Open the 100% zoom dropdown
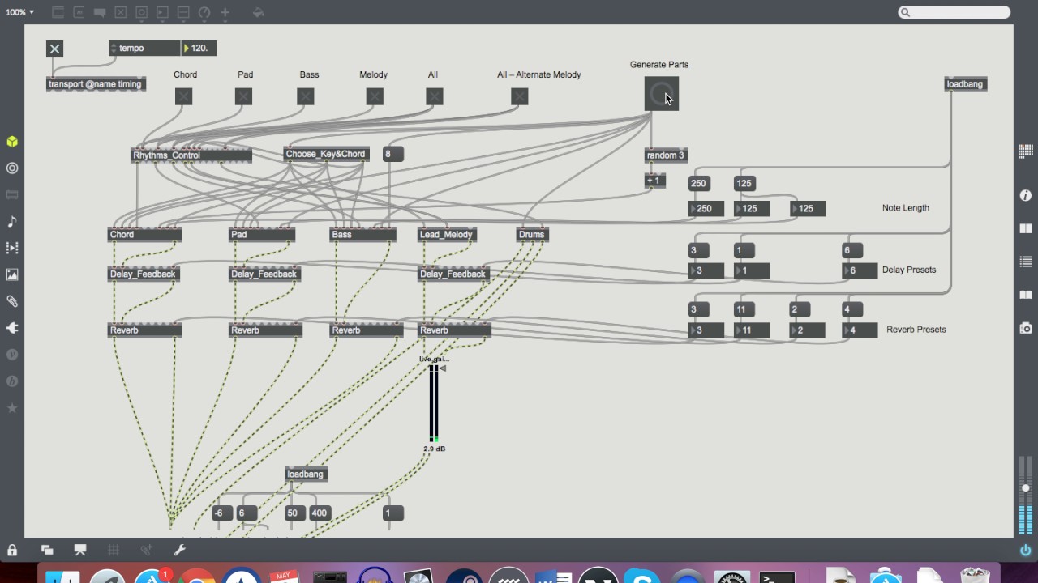Image resolution: width=1038 pixels, height=583 pixels. 19,12
